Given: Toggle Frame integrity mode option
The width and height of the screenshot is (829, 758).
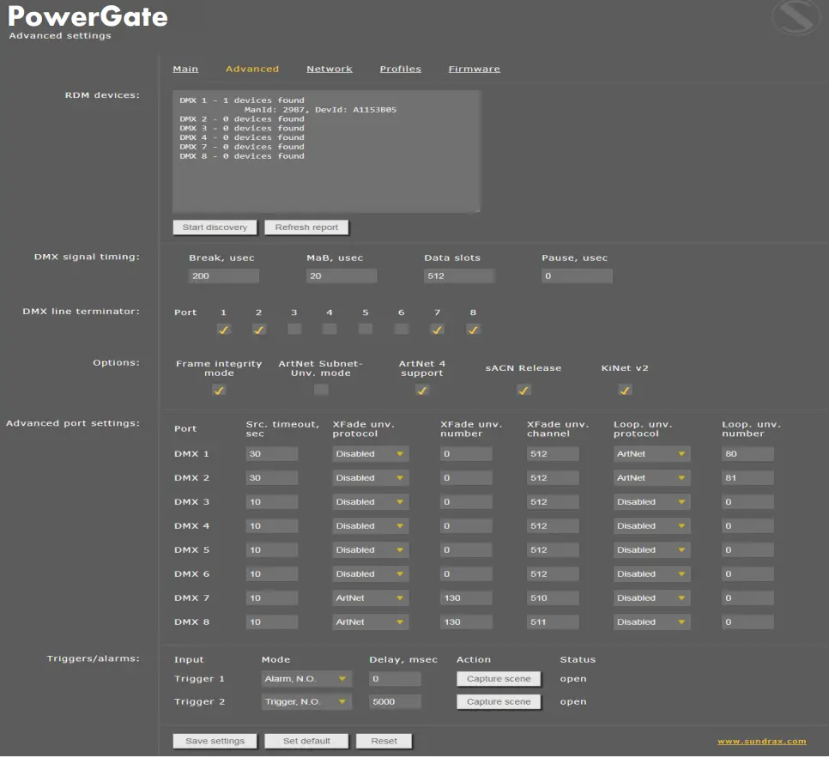Looking at the screenshot, I should (219, 390).
